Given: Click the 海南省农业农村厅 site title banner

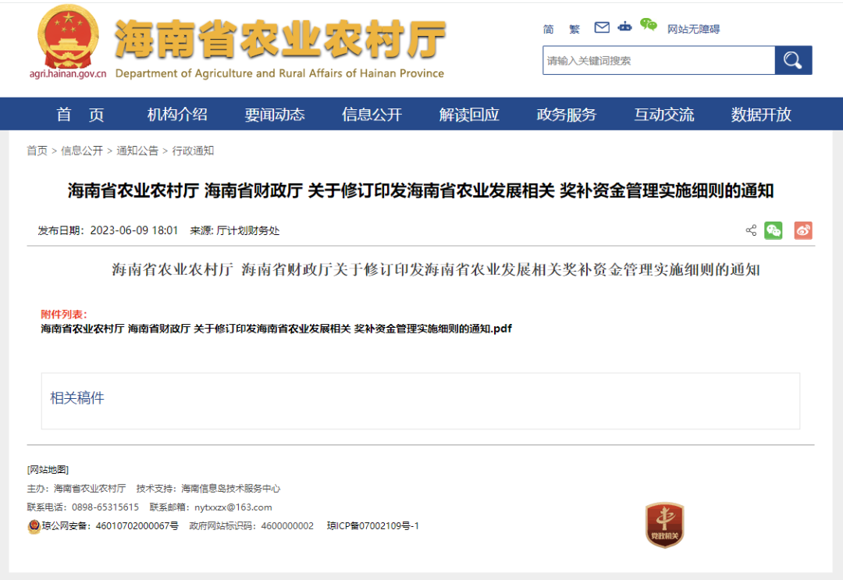Looking at the screenshot, I should [x=280, y=39].
